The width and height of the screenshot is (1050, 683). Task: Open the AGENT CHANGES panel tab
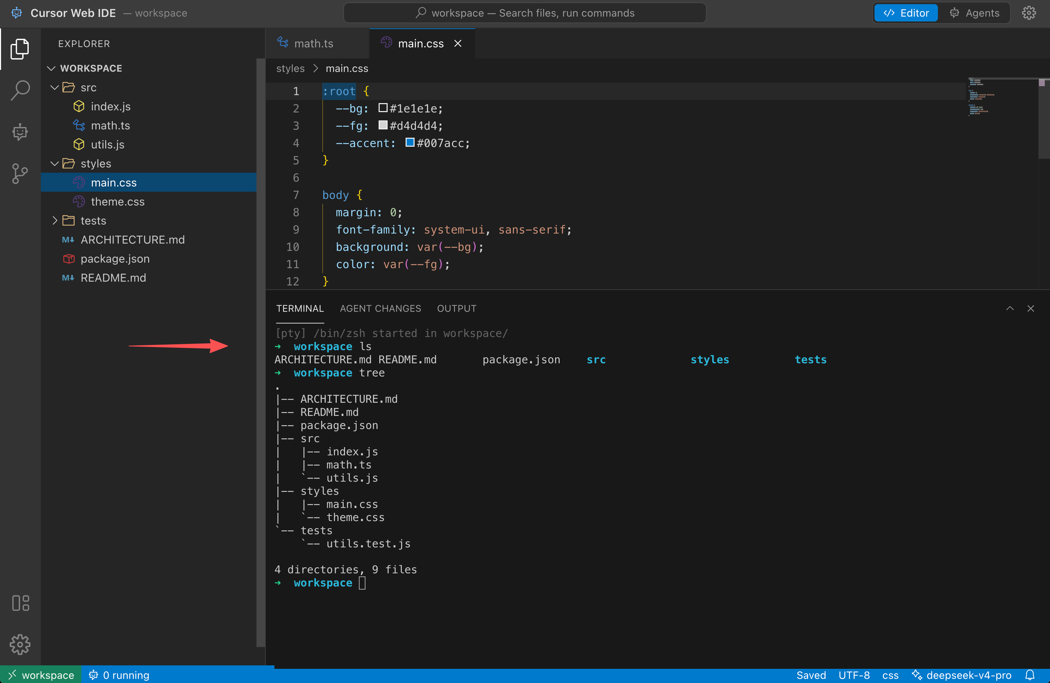tap(380, 308)
